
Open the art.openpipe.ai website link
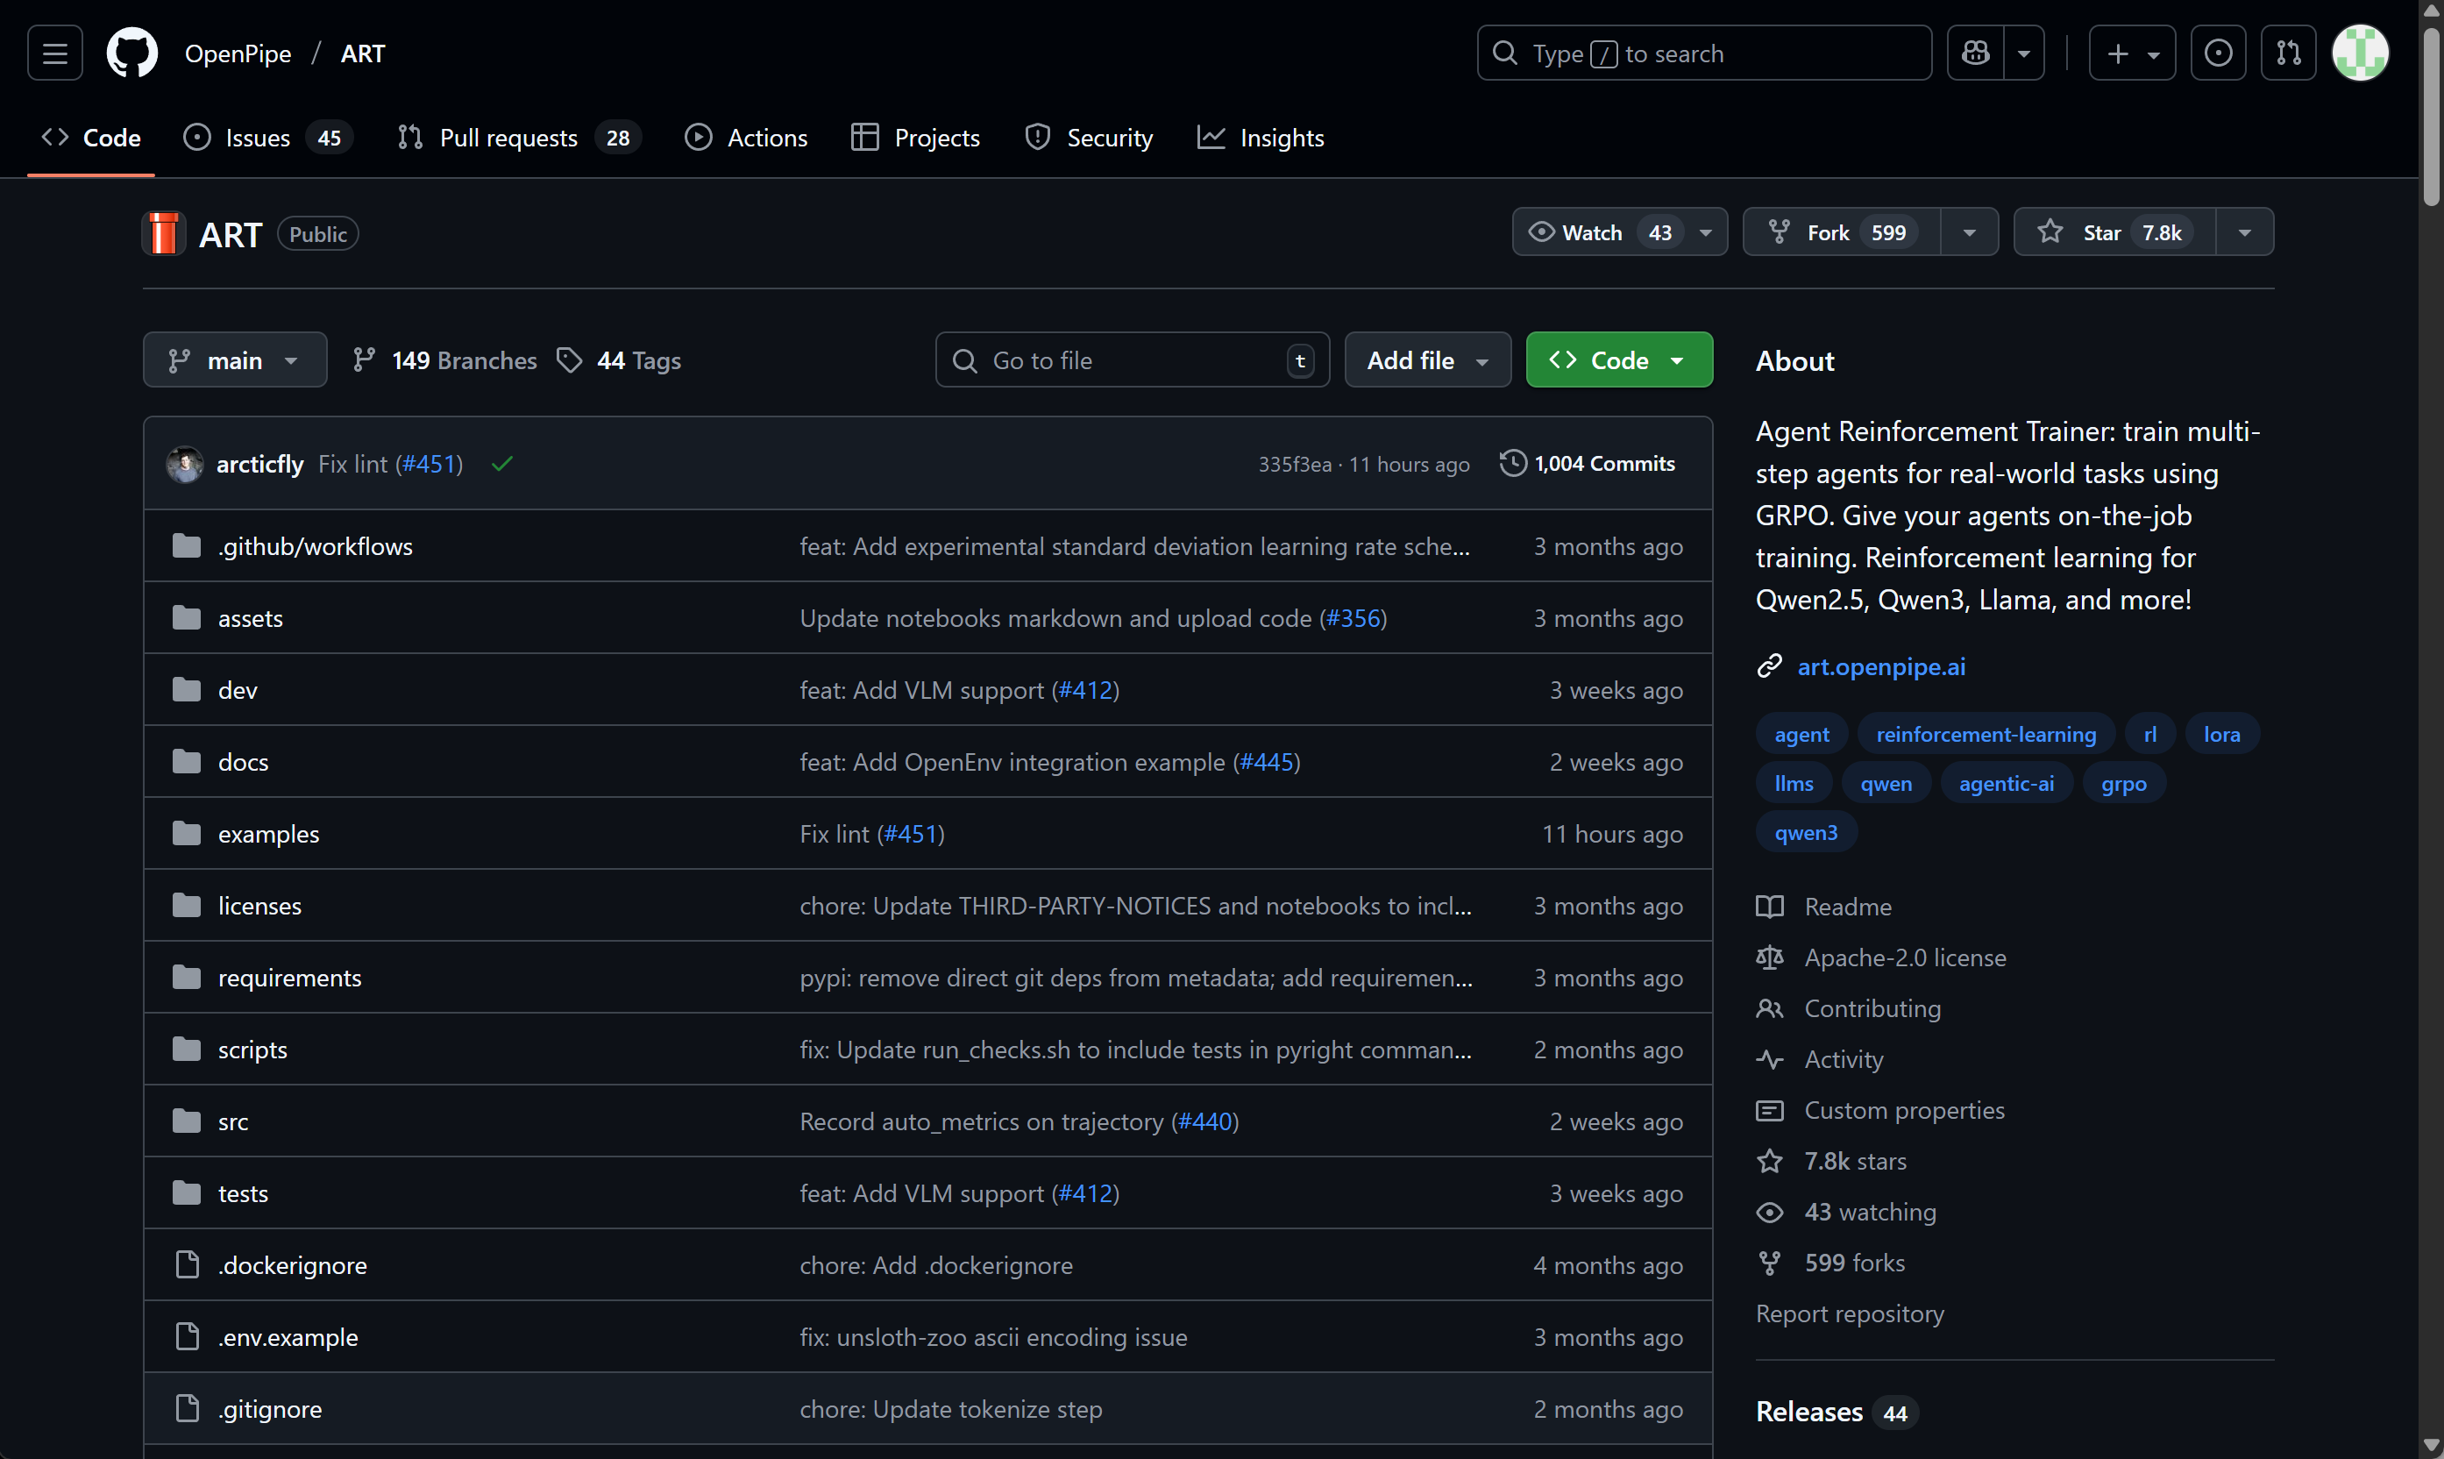[1881, 666]
